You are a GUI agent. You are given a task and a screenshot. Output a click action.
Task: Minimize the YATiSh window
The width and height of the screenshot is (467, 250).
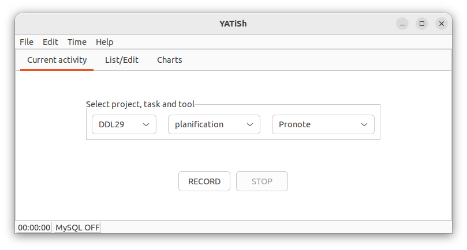pos(402,24)
